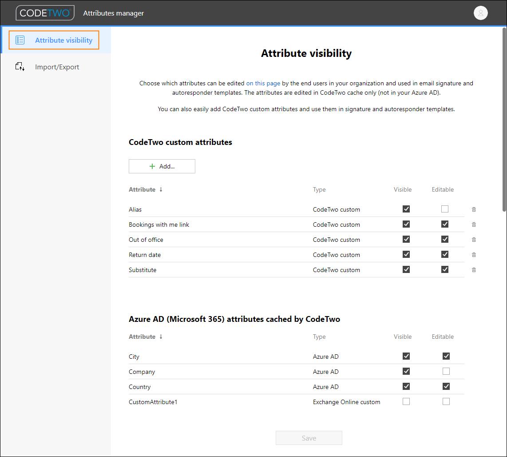Toggle Visible checkbox for City
Viewport: 507px width, 457px height.
click(x=406, y=356)
